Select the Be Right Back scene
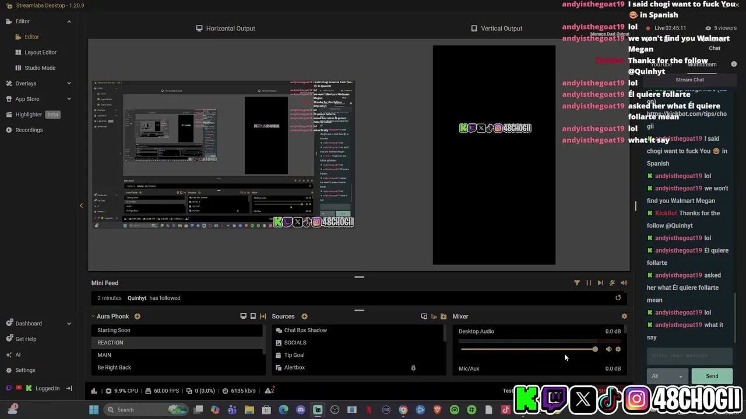Viewport: 746px width, 419px height. (177, 367)
